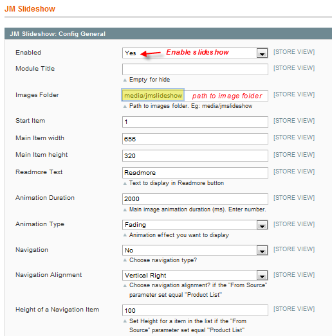Click the JM Slideshow: Config General header
The width and height of the screenshot is (332, 336).
tap(169, 33)
